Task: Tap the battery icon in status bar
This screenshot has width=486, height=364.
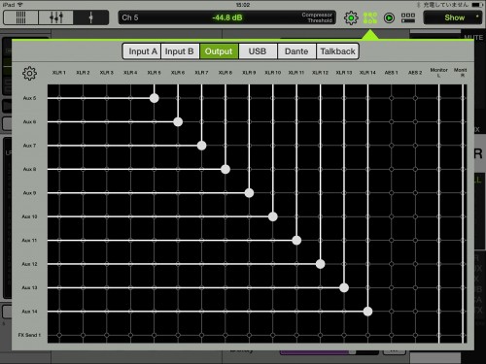Action: (x=477, y=5)
